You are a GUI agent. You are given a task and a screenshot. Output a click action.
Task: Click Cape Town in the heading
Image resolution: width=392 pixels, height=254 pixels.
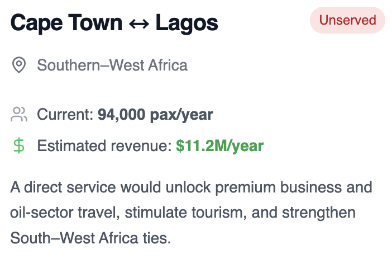(x=66, y=23)
